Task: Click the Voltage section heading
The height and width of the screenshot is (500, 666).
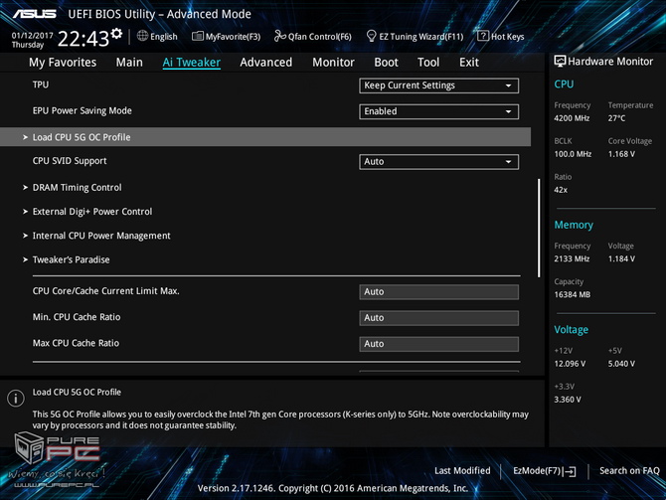Action: (572, 330)
